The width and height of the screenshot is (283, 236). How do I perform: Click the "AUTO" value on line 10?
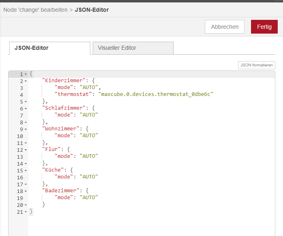[x=89, y=136]
